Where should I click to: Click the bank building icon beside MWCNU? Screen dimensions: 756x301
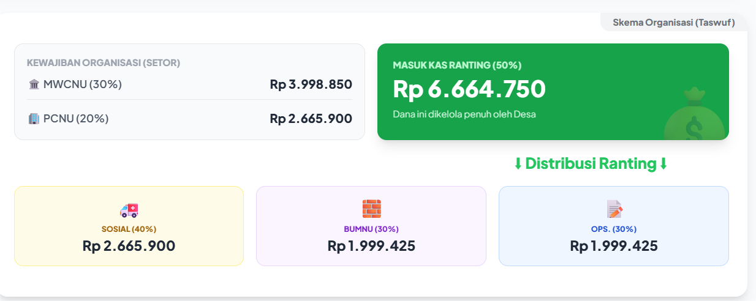[x=34, y=84]
